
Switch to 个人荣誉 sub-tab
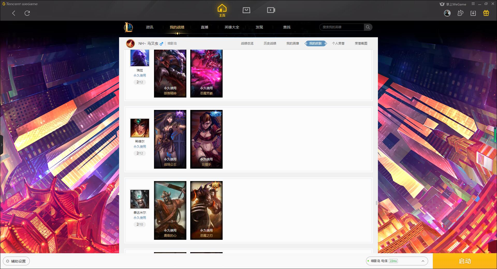(338, 43)
